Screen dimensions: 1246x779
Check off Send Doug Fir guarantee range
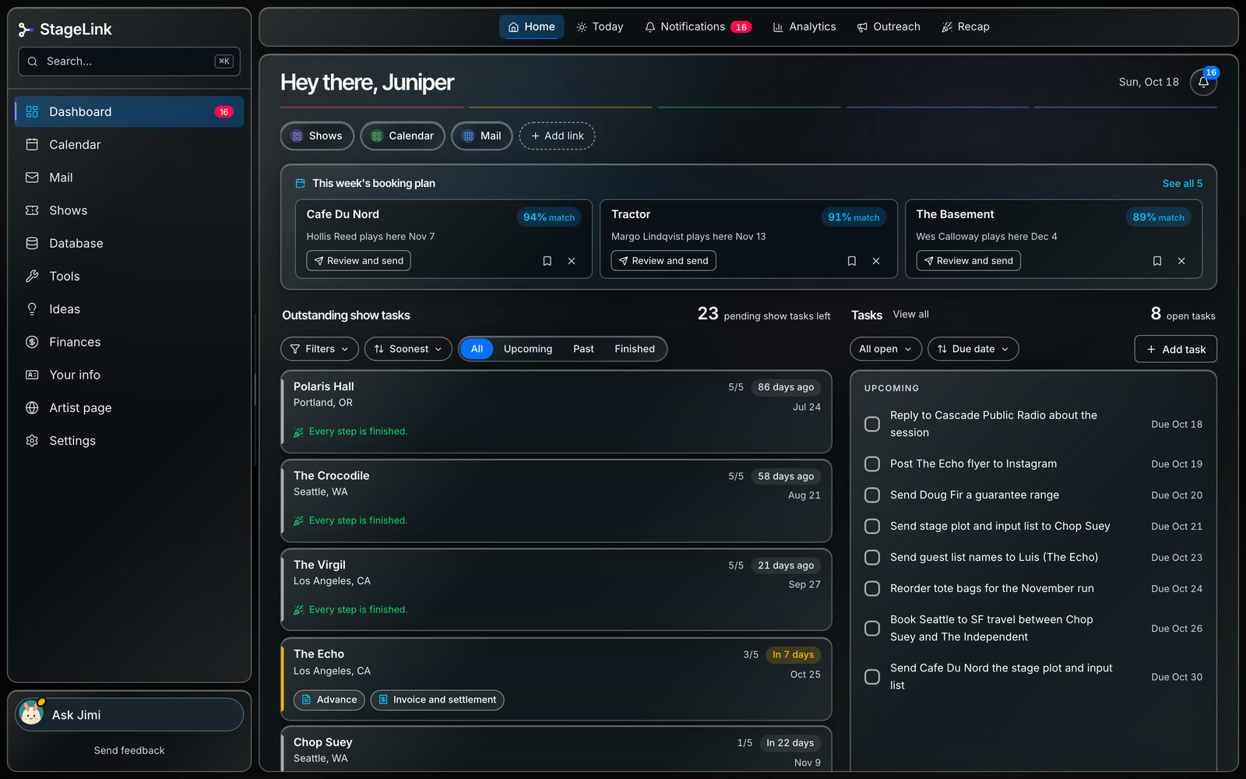pyautogui.click(x=872, y=495)
